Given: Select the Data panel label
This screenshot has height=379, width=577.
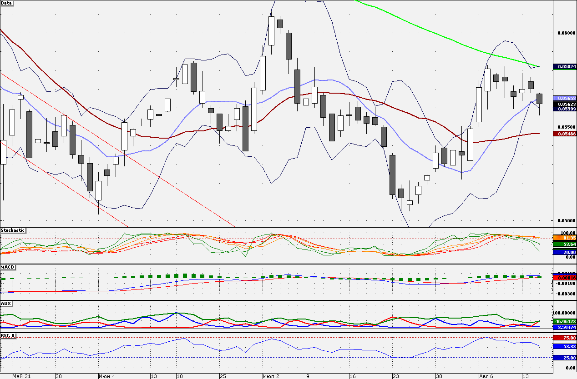Looking at the screenshot, I should (7, 3).
